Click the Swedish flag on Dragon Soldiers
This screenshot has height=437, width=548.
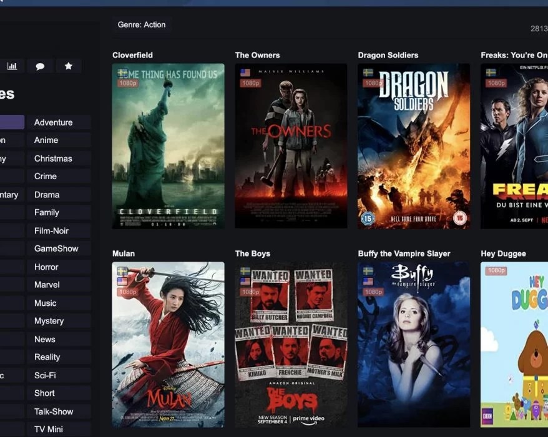pos(368,72)
